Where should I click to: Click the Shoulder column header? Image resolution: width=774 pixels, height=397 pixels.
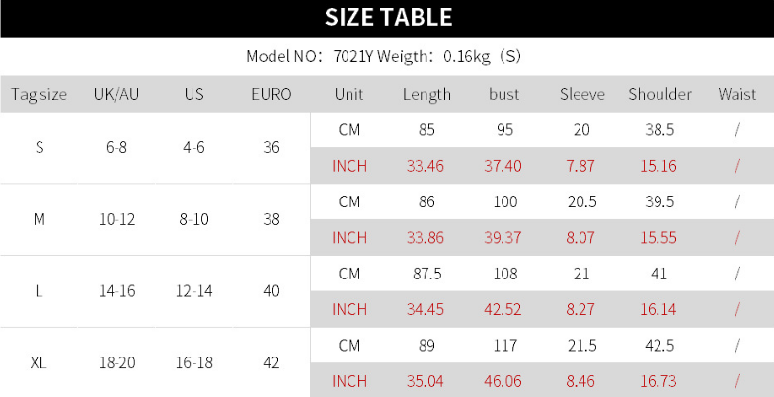(659, 94)
